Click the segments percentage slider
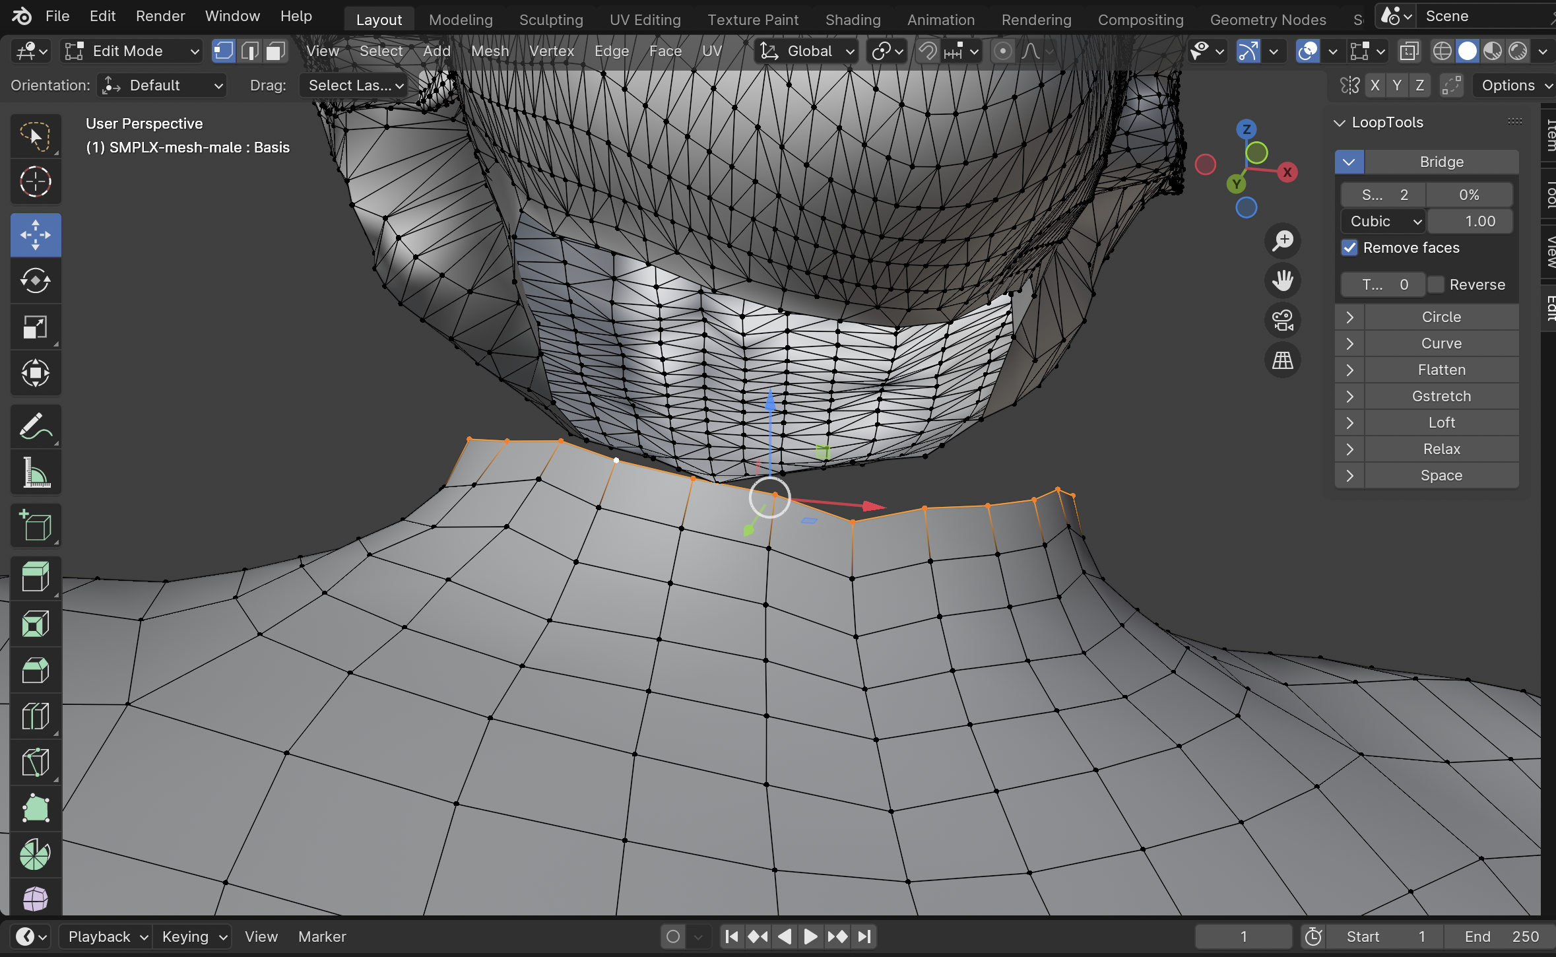 coord(1468,194)
